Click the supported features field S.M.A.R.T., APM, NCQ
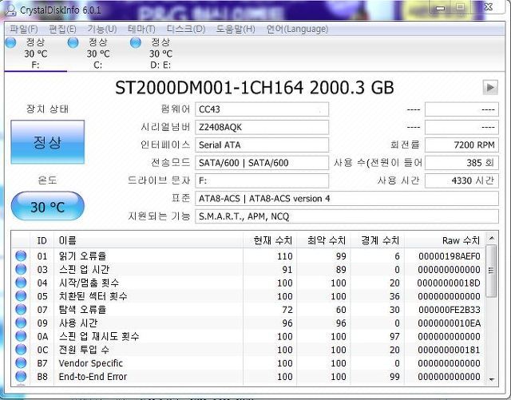Screen dimensions: 511x400 pos(347,216)
